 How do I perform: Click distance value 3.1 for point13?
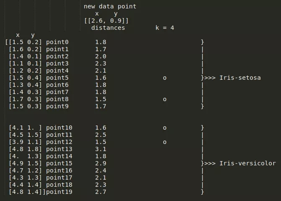(x=101, y=149)
